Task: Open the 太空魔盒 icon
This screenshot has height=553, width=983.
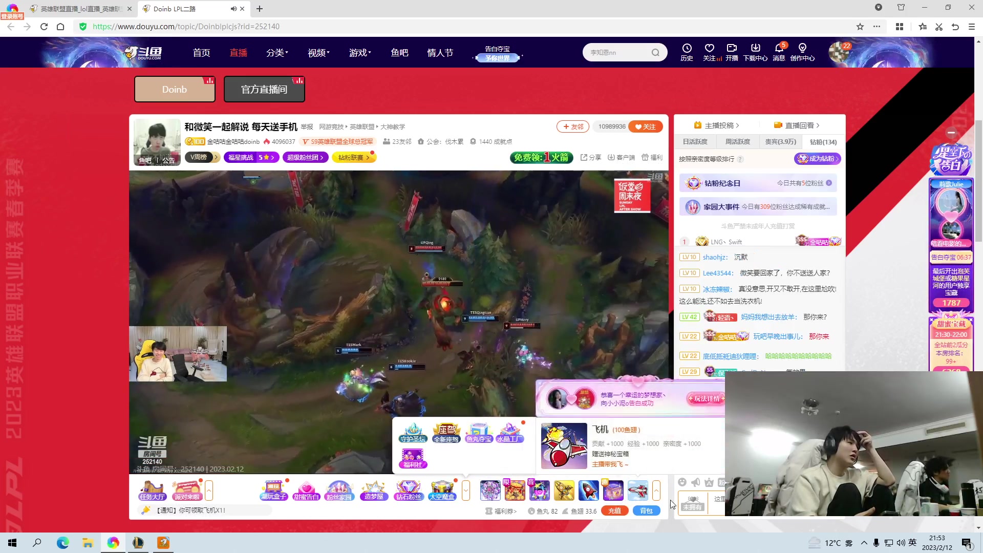Action: click(x=442, y=491)
